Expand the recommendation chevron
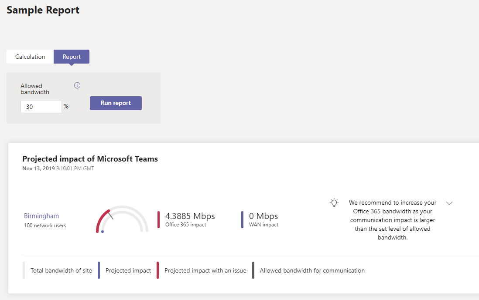Viewport: 479px width, 300px height. [449, 203]
